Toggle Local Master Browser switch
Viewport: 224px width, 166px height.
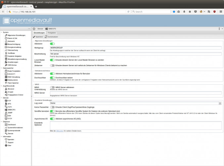tap(52, 60)
